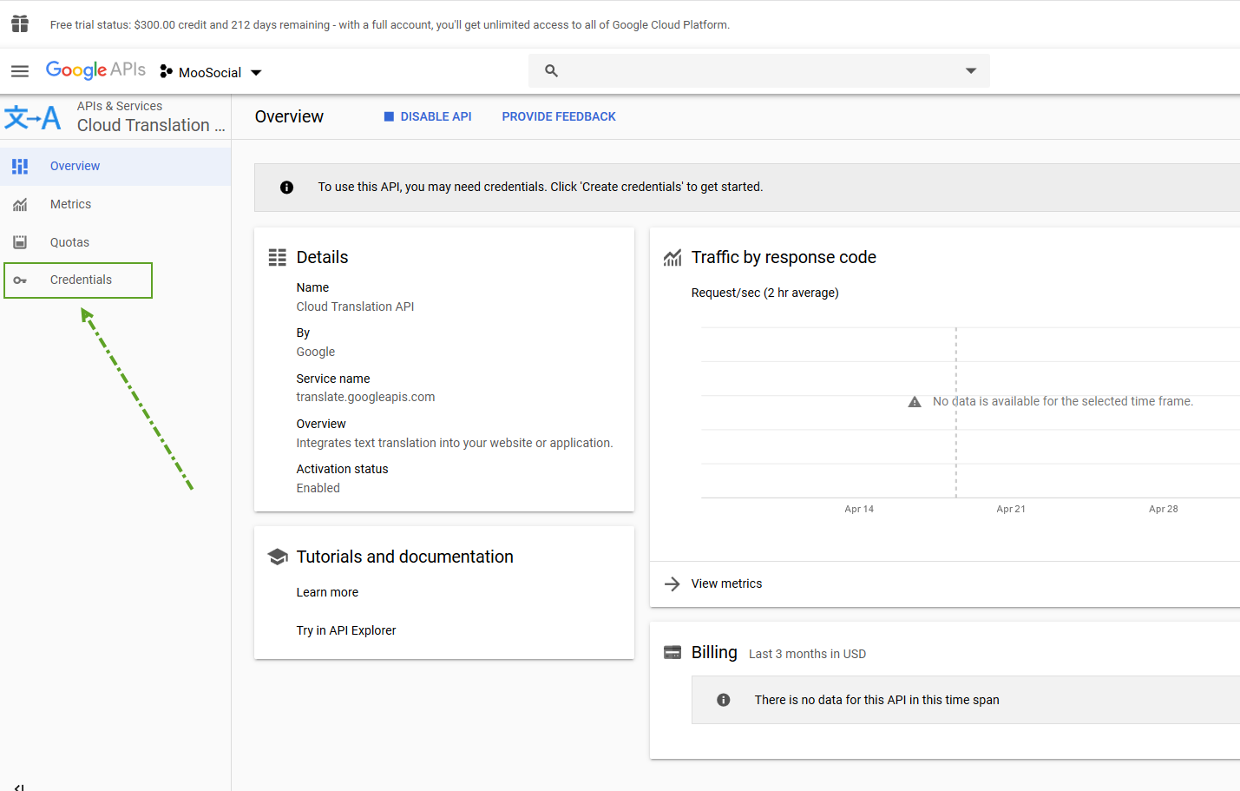1240x791 pixels.
Task: Click the graduation cap tutorials icon
Action: point(278,557)
